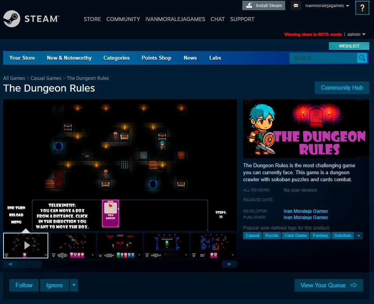The height and width of the screenshot is (304, 374).
Task: Open SUPPORT page
Action: pyautogui.click(x=242, y=19)
